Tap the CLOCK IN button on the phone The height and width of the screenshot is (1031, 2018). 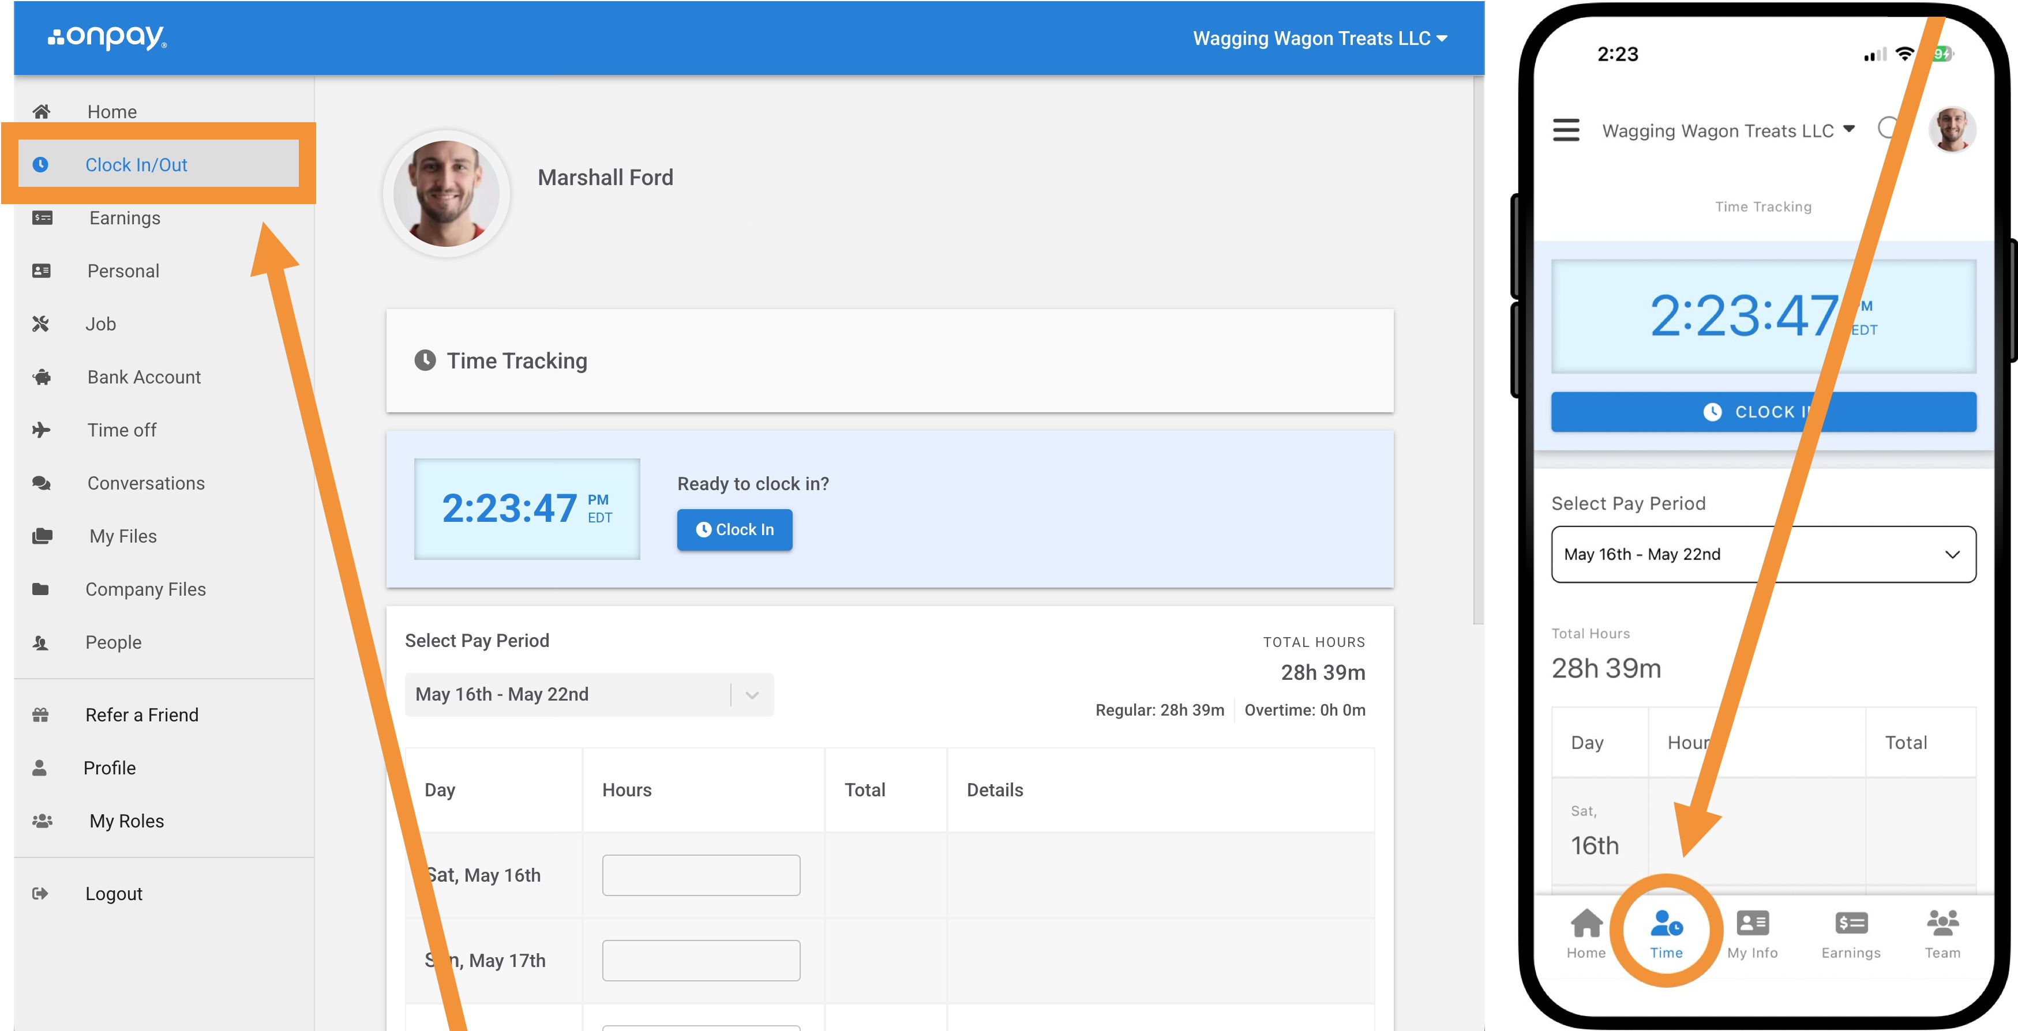(x=1764, y=412)
